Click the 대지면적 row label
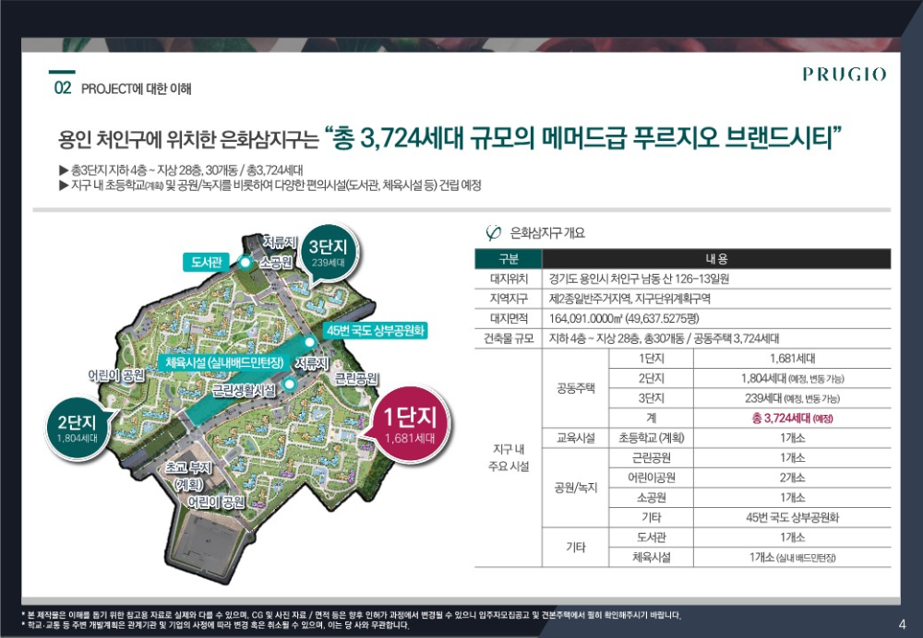923x638 pixels. pos(509,319)
